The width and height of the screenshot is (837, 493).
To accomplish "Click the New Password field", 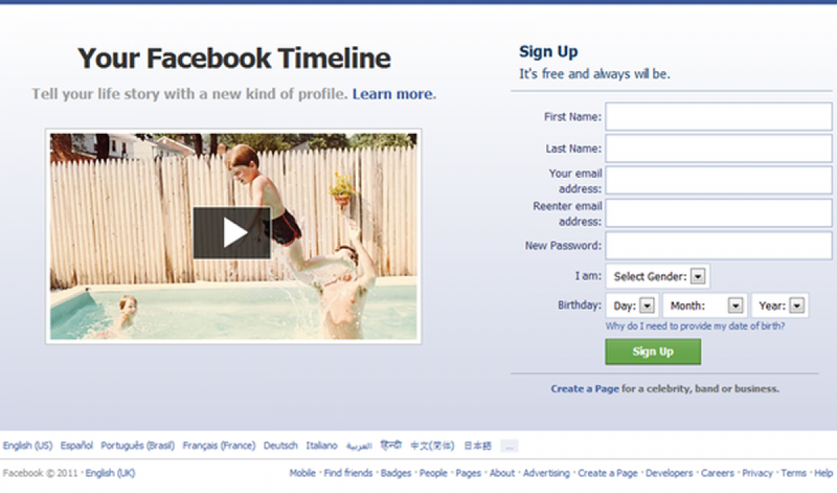I will click(718, 245).
